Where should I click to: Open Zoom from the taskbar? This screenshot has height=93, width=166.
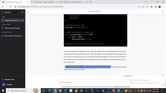coord(119,91)
